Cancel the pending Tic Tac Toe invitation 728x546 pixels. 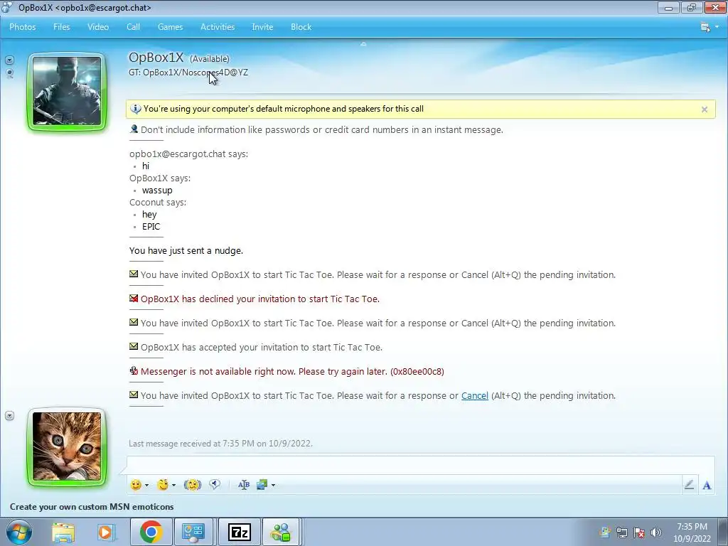click(474, 395)
